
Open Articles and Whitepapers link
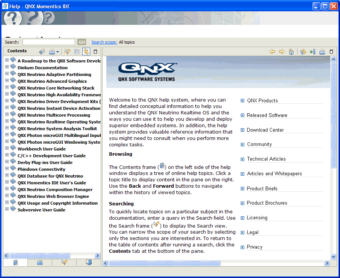[274, 173]
